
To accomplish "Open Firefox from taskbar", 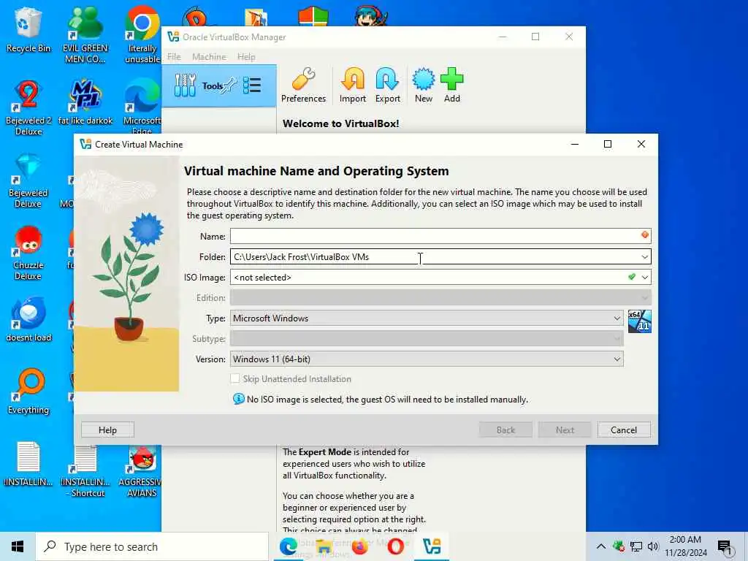I will tap(359, 546).
